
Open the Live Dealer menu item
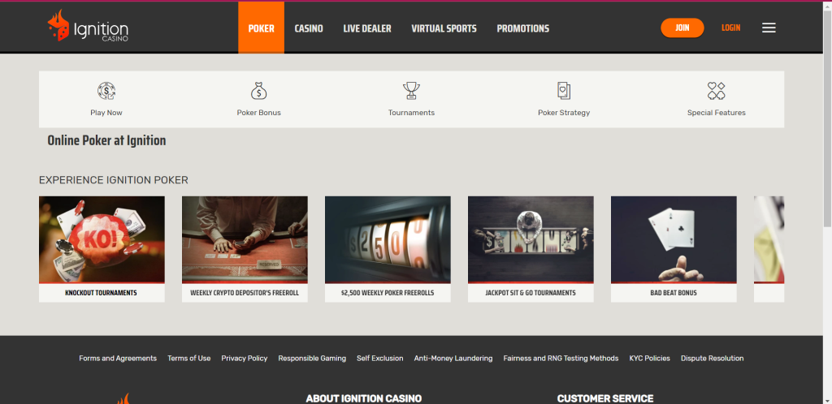367,28
